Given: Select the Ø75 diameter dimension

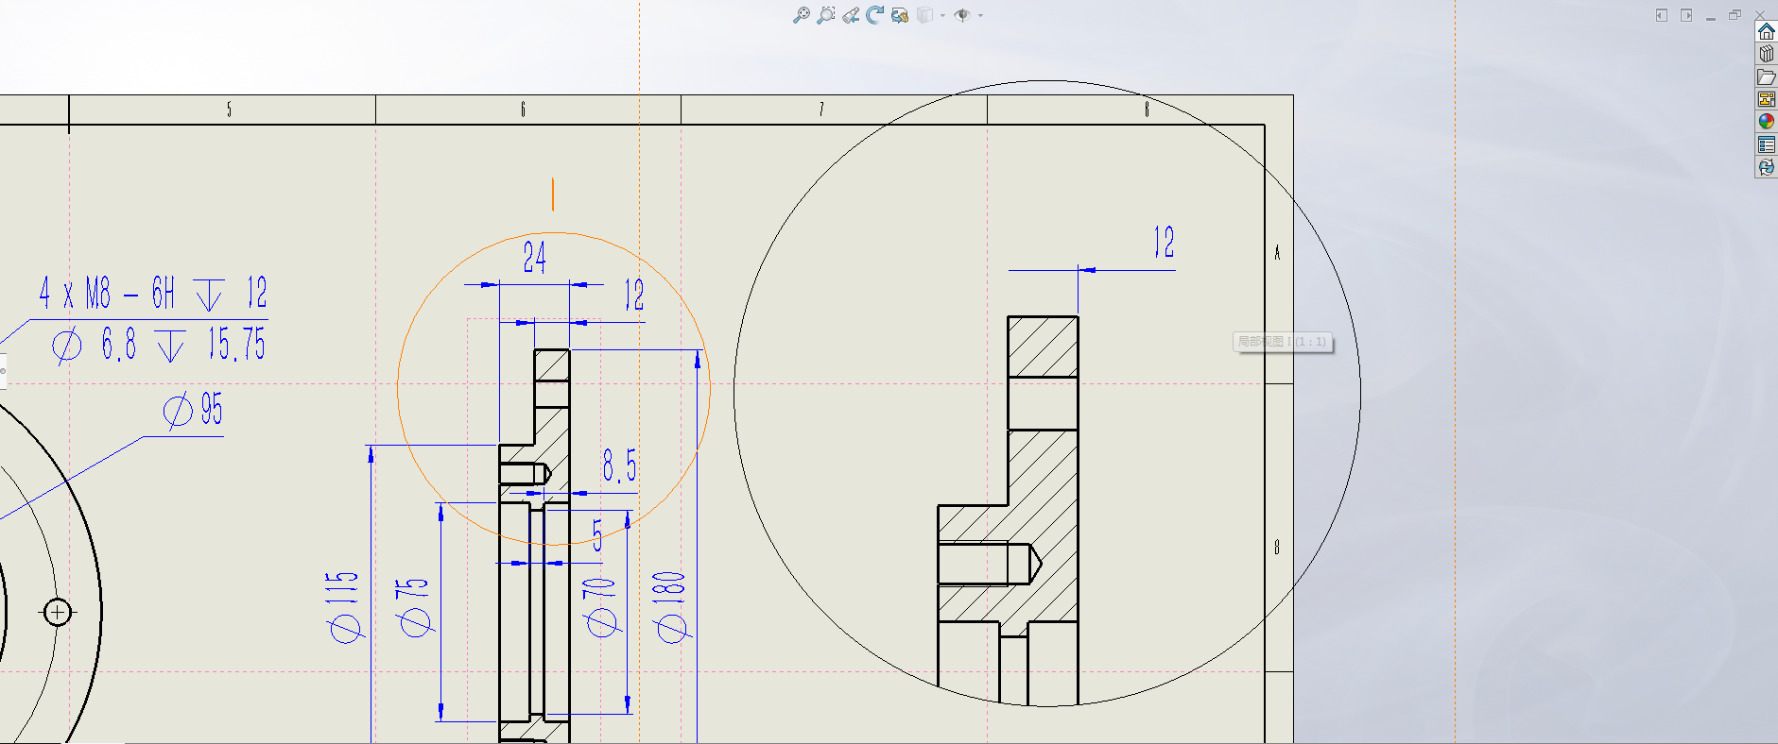Looking at the screenshot, I should [x=413, y=607].
